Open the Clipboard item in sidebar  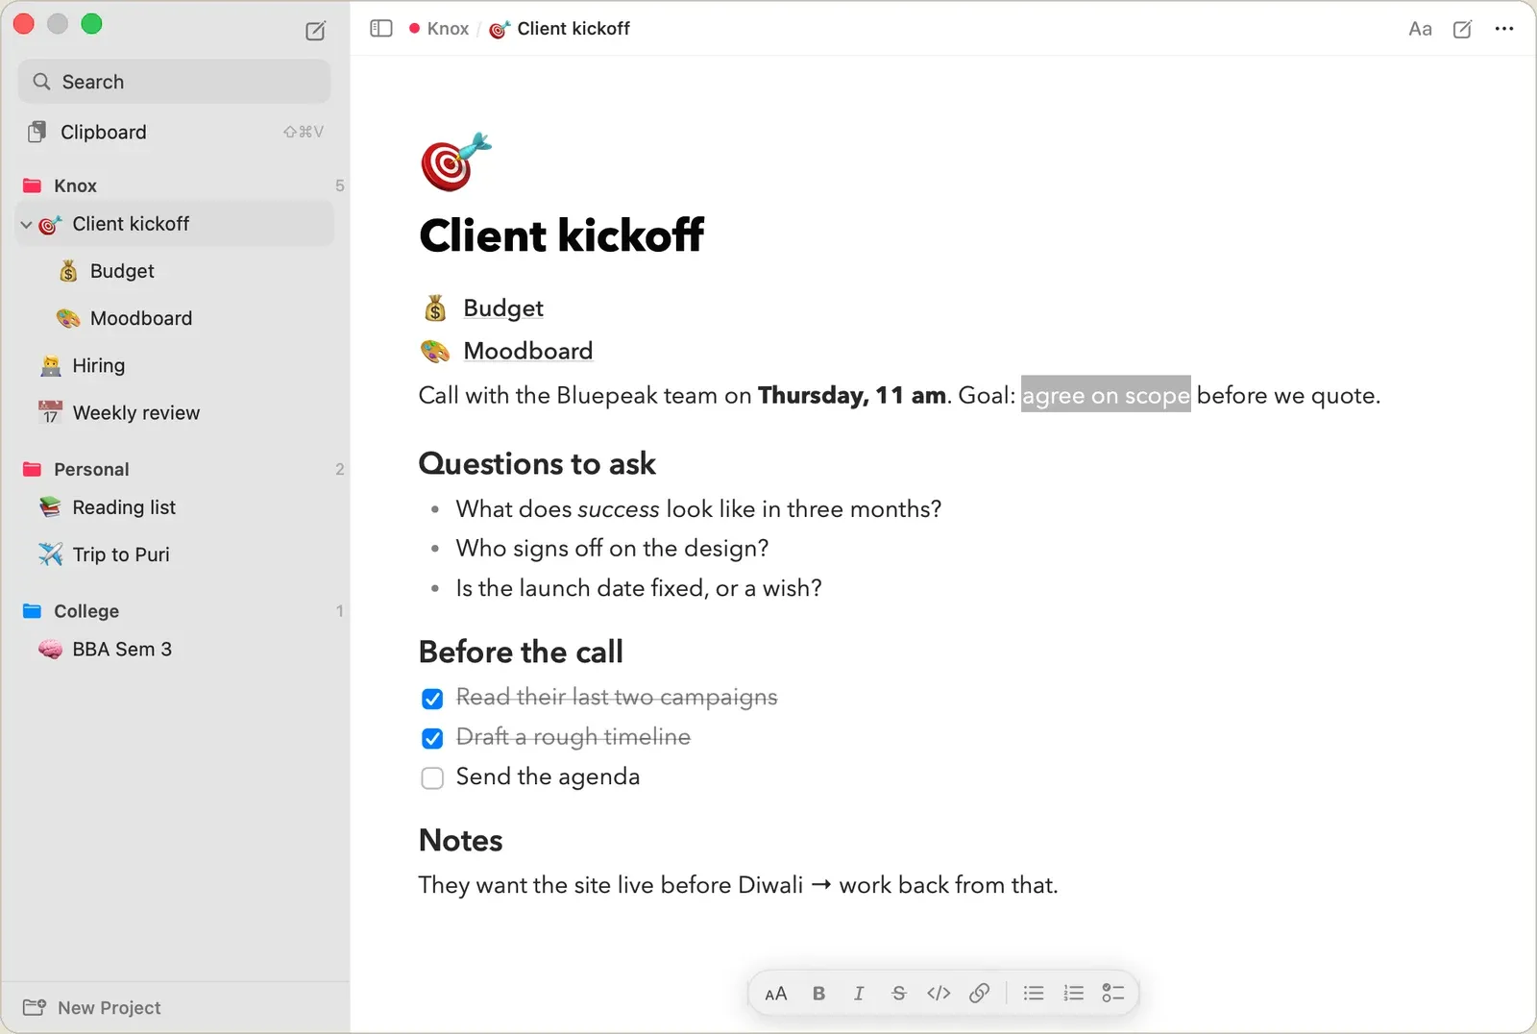click(x=175, y=132)
